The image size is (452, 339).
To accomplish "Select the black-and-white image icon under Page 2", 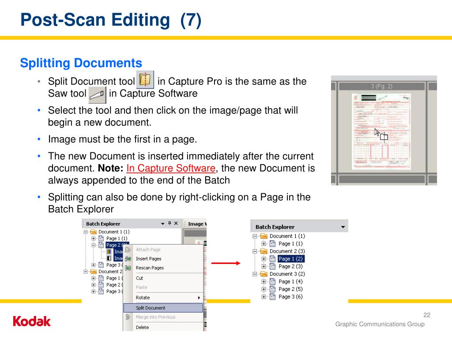I will (109, 258).
